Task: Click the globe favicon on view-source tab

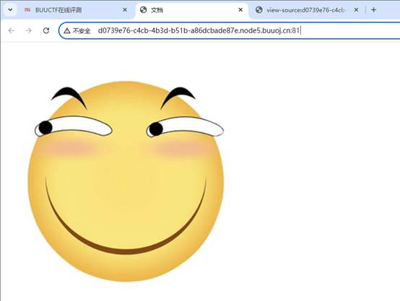Action: click(x=259, y=10)
